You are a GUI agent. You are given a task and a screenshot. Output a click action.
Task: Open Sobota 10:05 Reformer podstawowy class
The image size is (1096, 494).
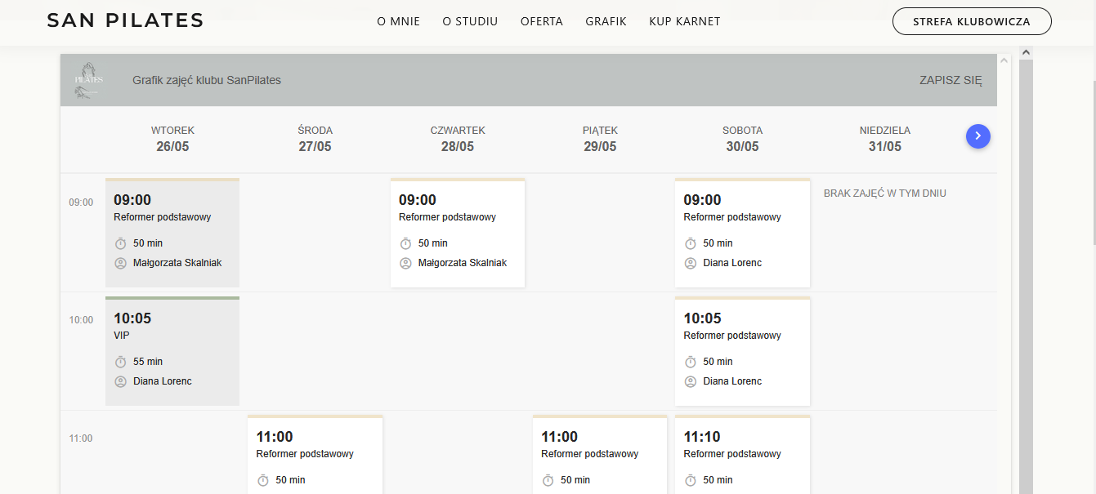pyautogui.click(x=742, y=351)
